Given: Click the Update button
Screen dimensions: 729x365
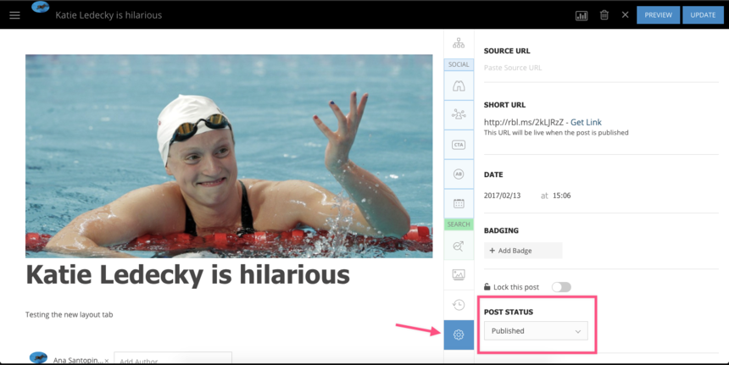Looking at the screenshot, I should (x=703, y=15).
